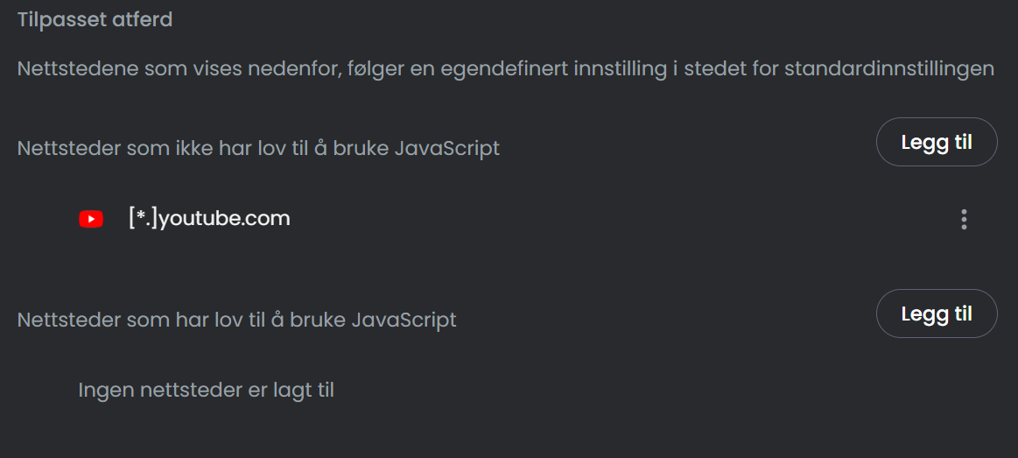This screenshot has width=1018, height=458.
Task: Click the youtube.com domain pattern text
Action: [209, 218]
